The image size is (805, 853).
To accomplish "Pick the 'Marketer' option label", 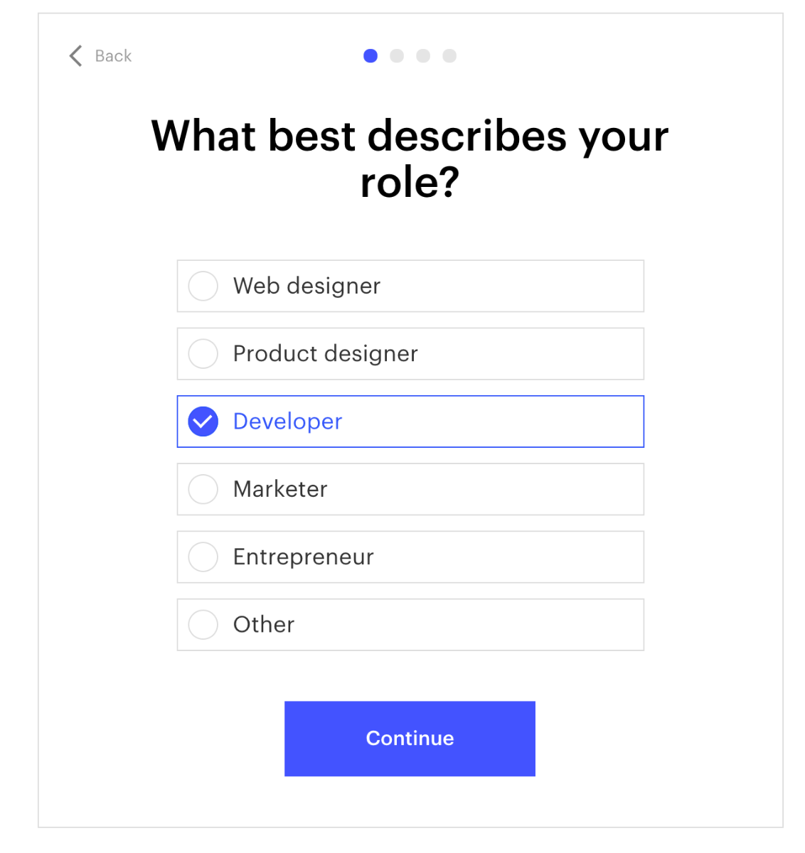I will click(280, 489).
